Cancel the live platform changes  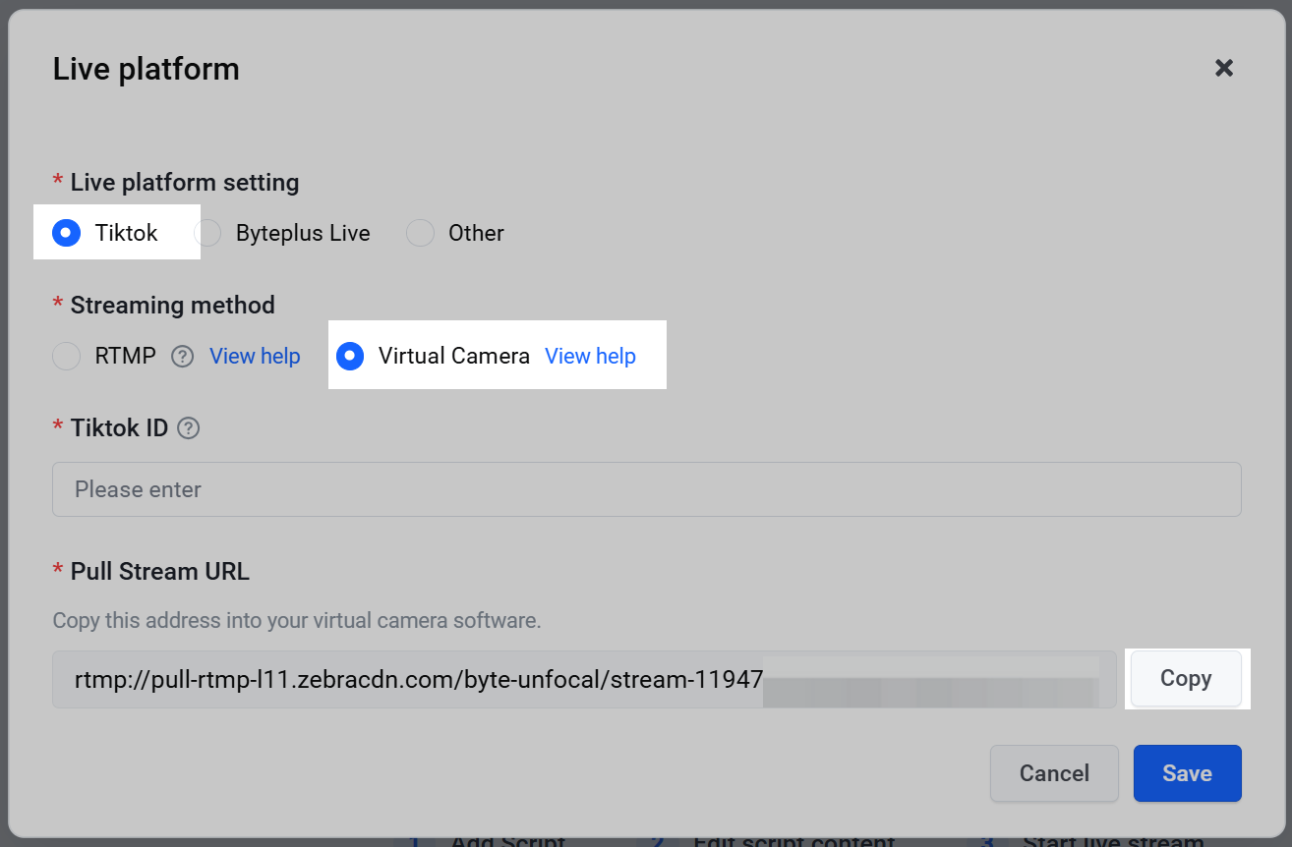pos(1054,773)
